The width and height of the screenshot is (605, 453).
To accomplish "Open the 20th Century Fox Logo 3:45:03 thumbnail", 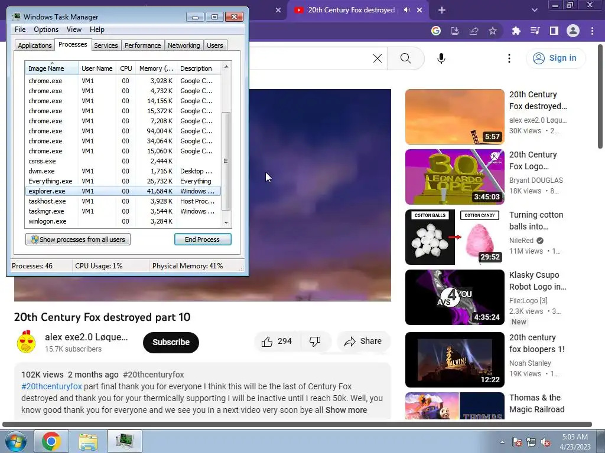I will coord(455,177).
